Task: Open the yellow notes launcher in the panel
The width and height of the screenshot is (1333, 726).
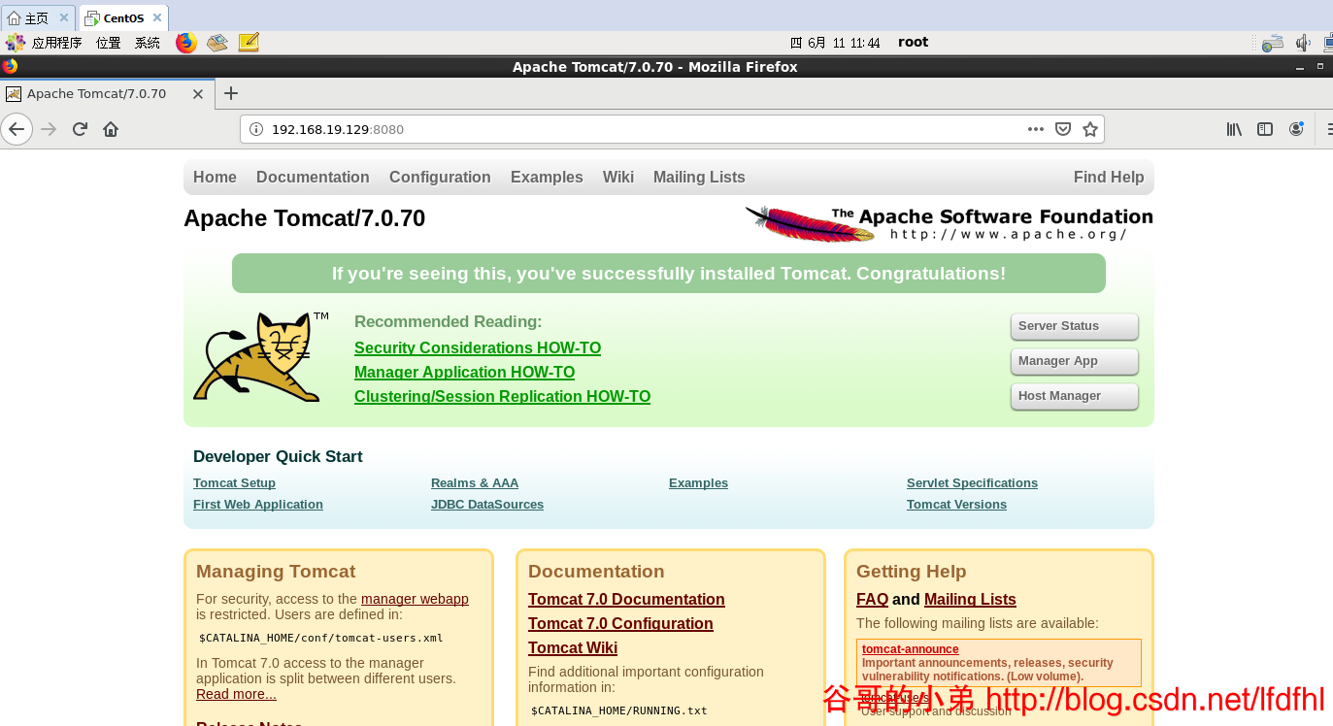Action: [x=249, y=43]
